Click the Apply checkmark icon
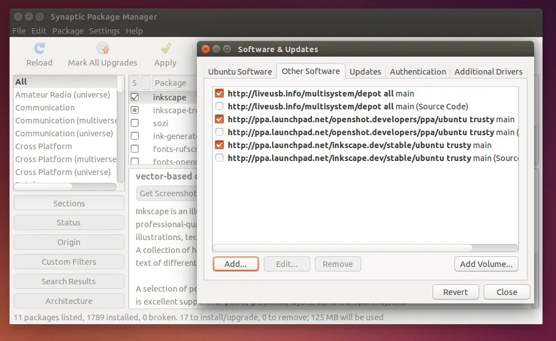 coord(166,48)
